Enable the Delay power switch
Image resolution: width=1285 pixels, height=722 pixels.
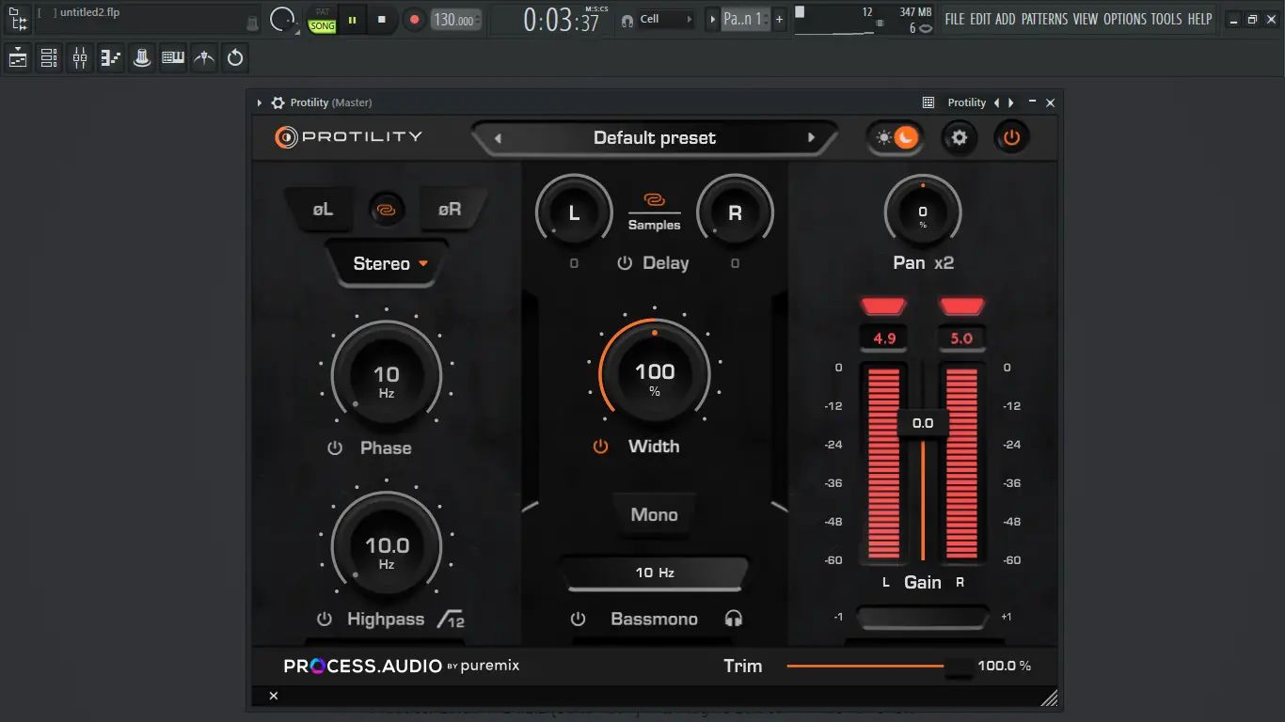click(x=625, y=263)
